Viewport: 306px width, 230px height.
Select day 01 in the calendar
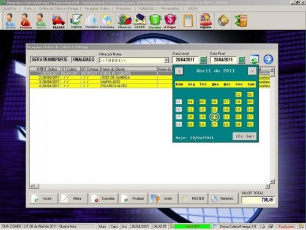coord(238,94)
